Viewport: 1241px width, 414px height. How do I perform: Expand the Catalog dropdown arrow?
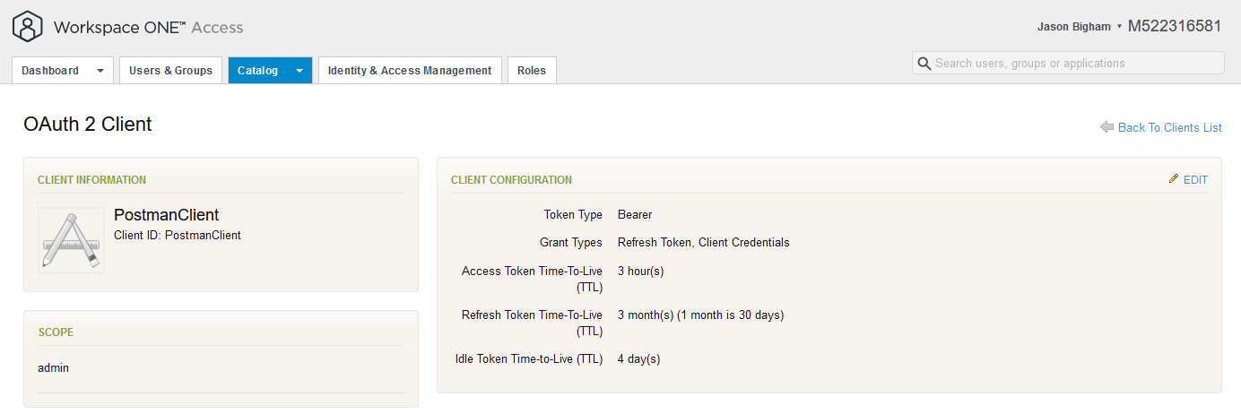click(x=299, y=71)
